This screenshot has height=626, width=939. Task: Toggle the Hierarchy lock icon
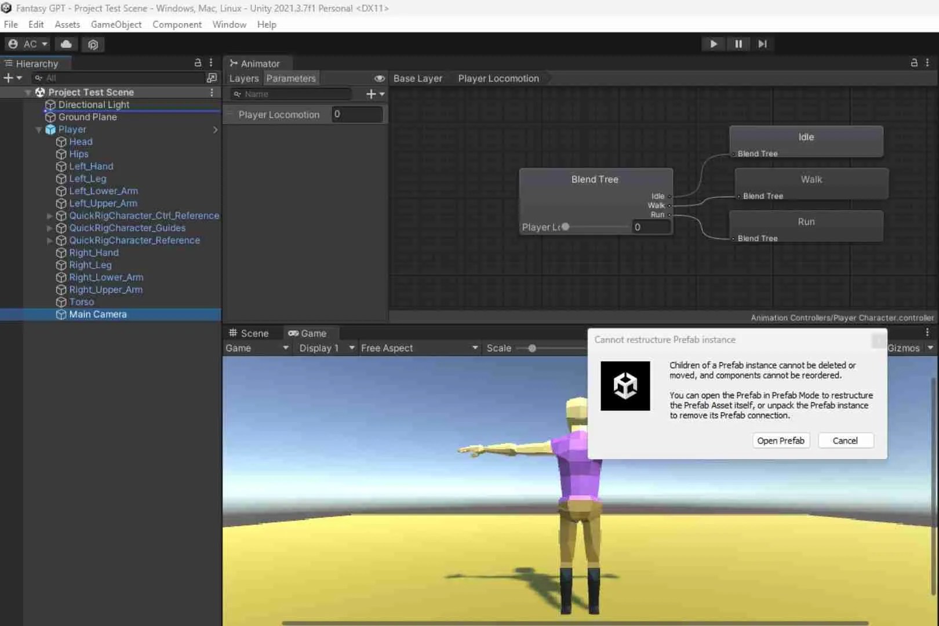tap(198, 63)
